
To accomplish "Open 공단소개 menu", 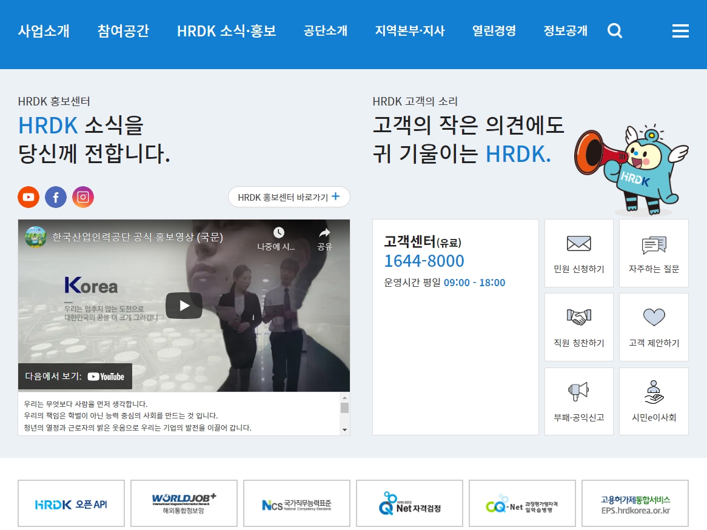I will click(x=326, y=31).
